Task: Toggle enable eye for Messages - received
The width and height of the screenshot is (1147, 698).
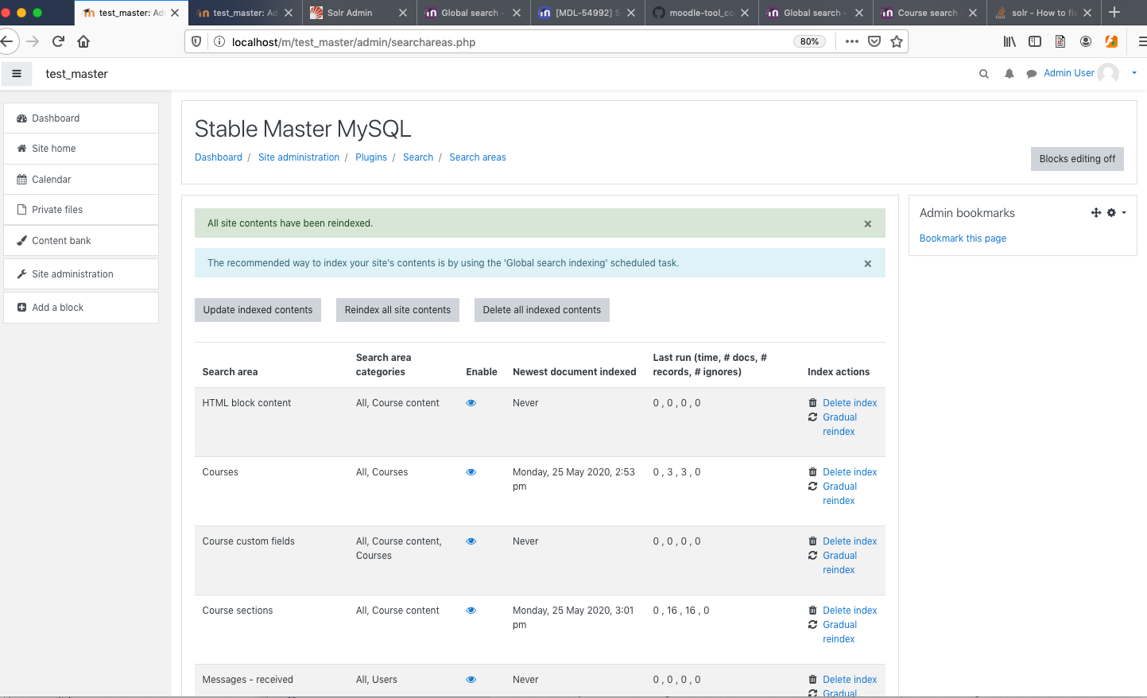Action: tap(471, 680)
